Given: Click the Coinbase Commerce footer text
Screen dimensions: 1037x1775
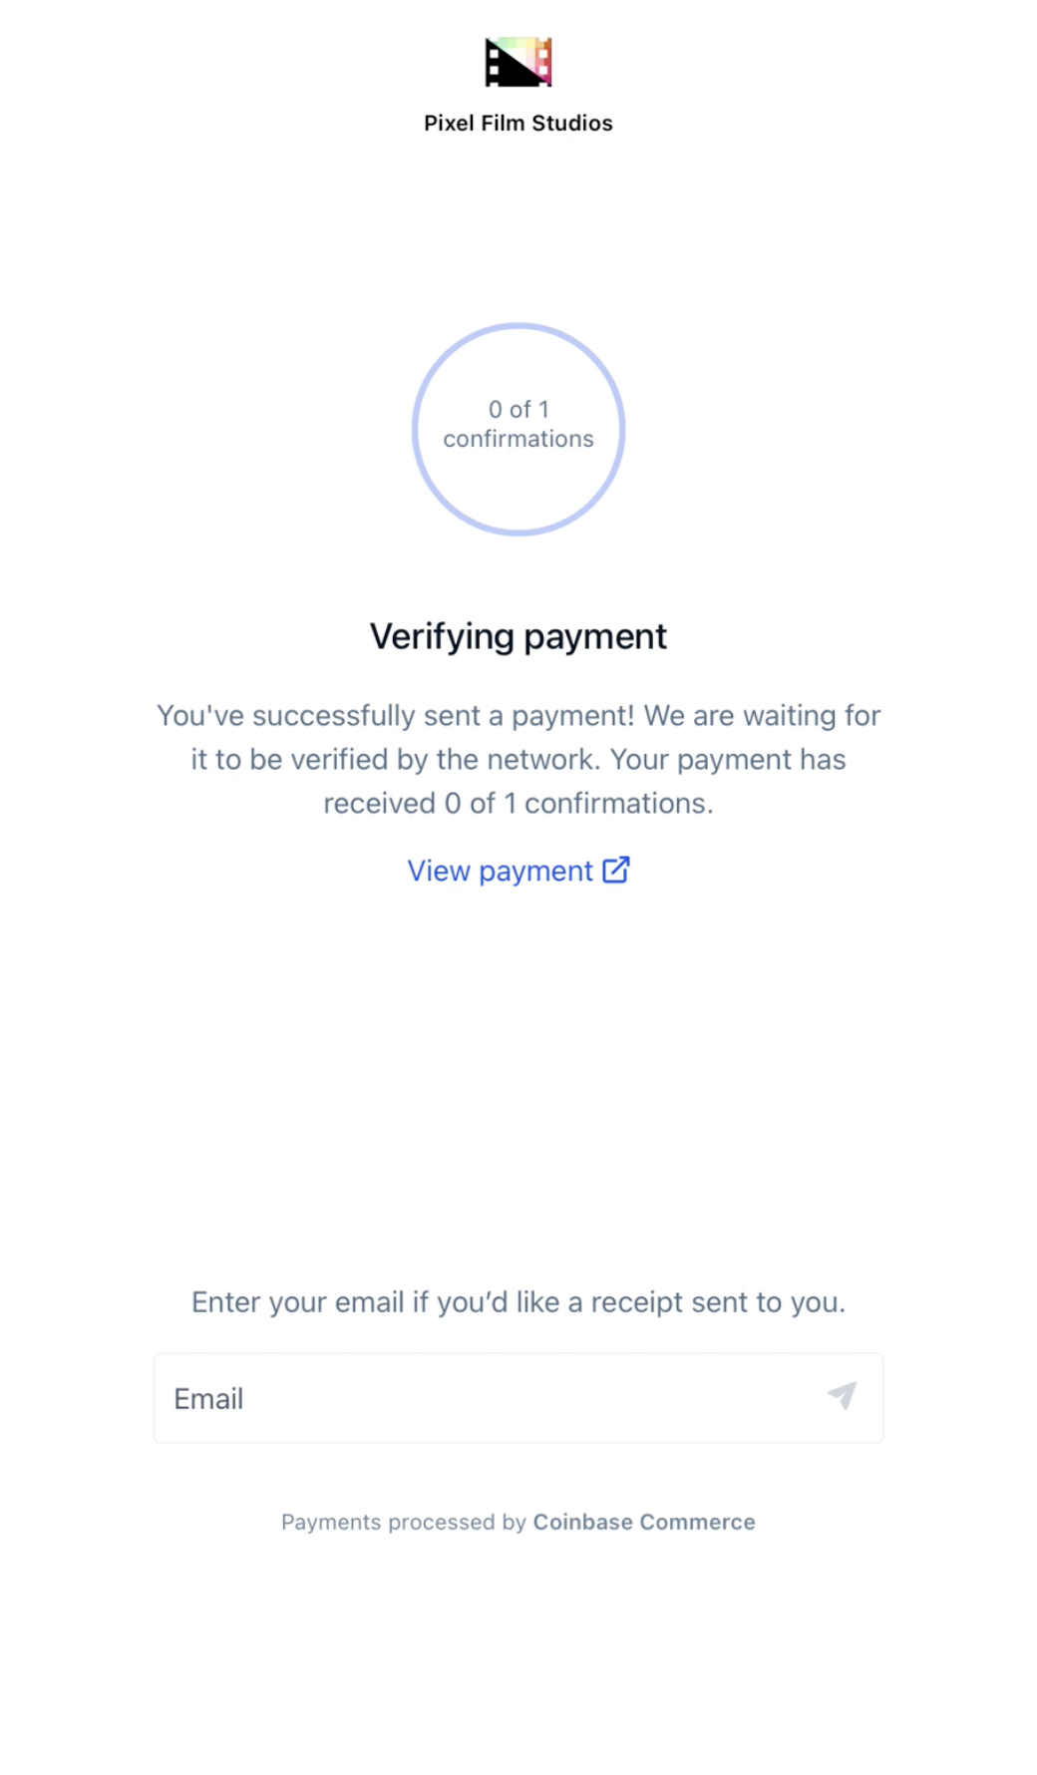Looking at the screenshot, I should point(644,1522).
